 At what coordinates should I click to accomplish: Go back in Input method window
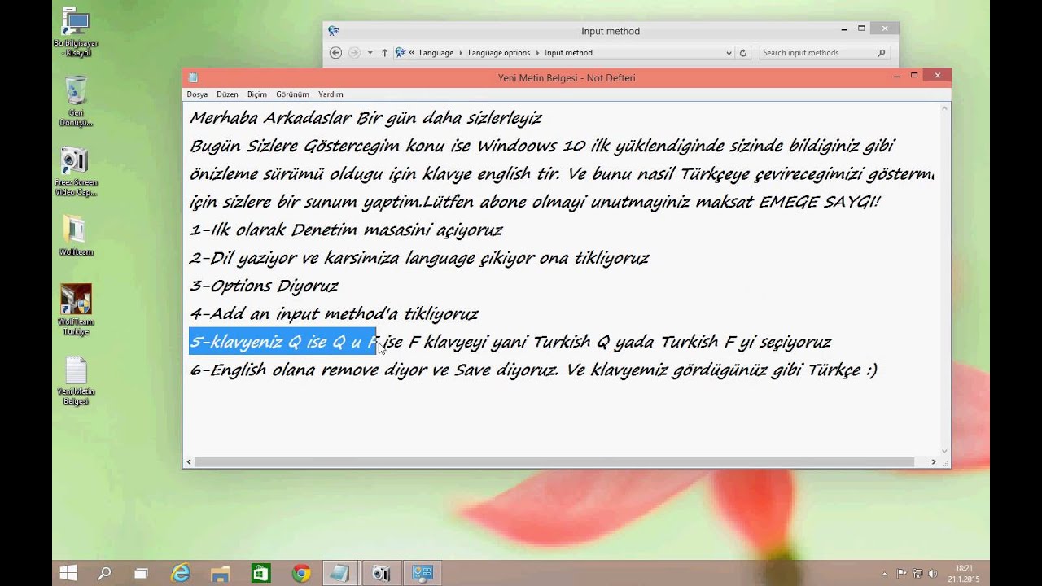pos(335,53)
